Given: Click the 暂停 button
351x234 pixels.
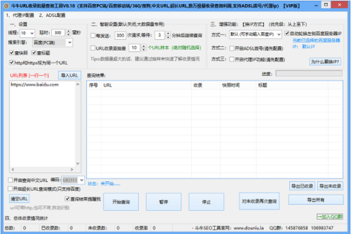Looking at the screenshot, I should pyautogui.click(x=164, y=202).
